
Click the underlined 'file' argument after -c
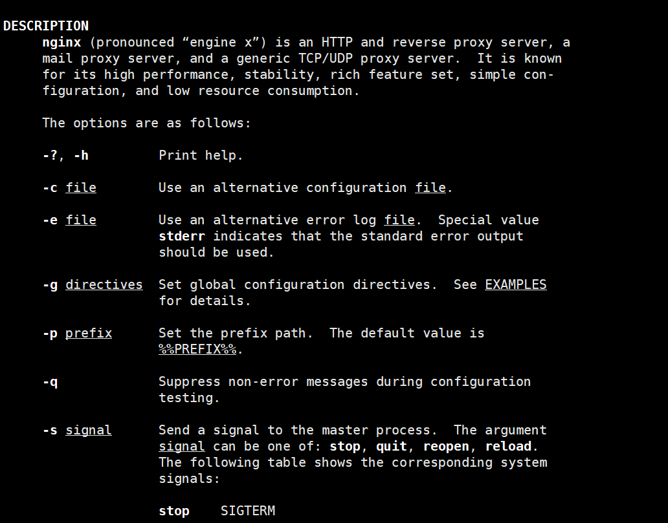click(x=81, y=187)
